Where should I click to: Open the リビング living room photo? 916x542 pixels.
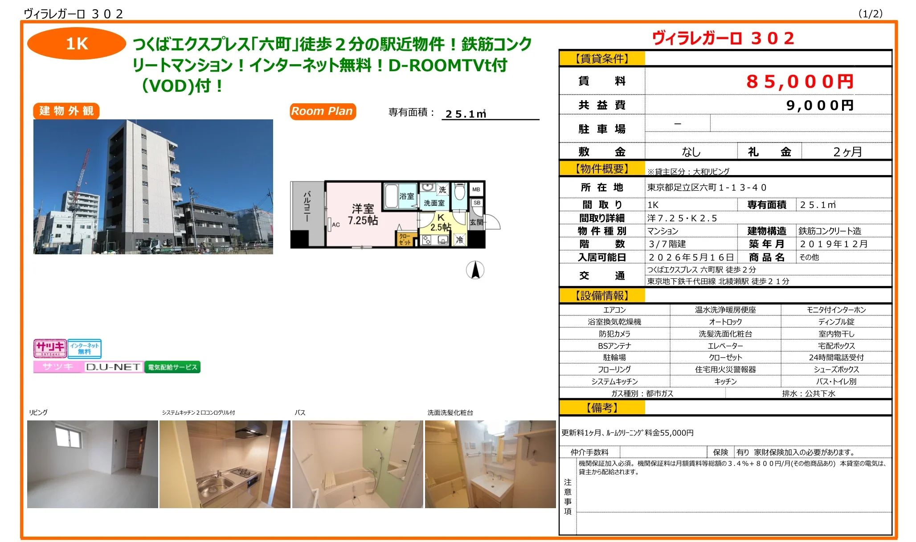tap(92, 464)
